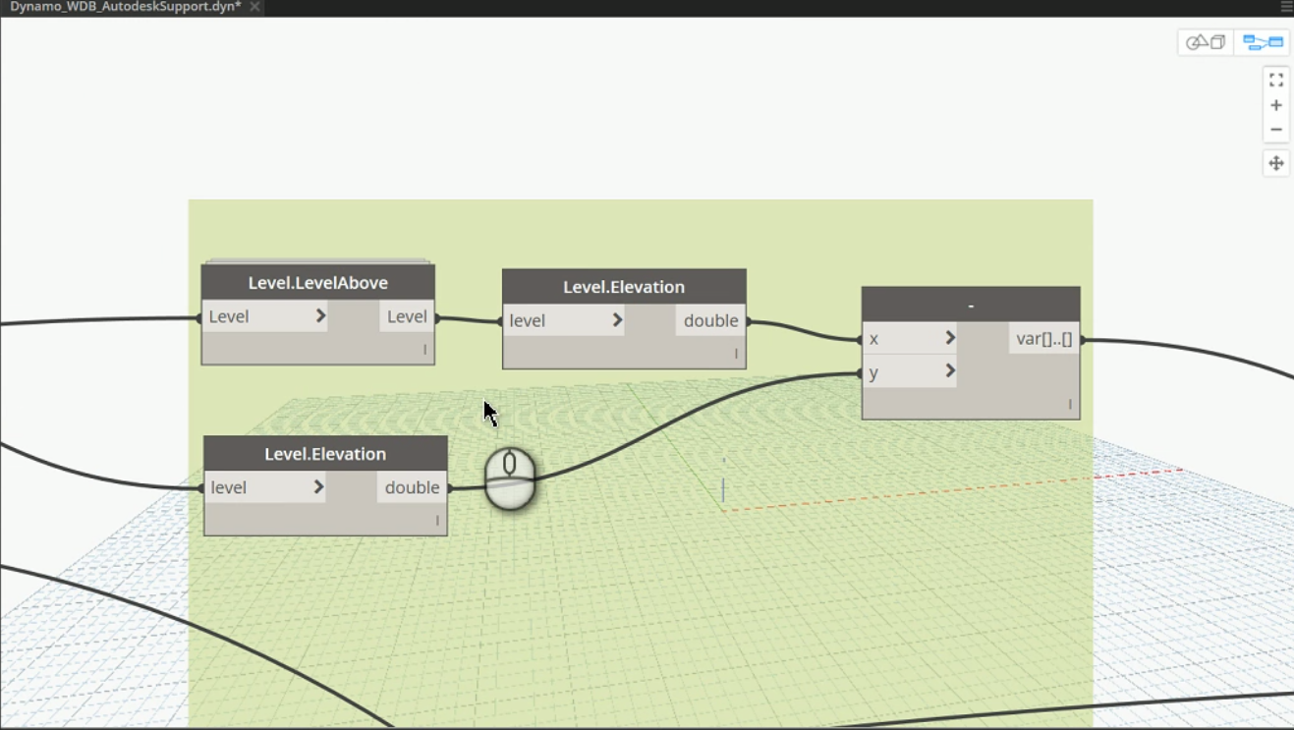
Task: Click lacing indicator on subtraction node
Action: coord(1071,404)
